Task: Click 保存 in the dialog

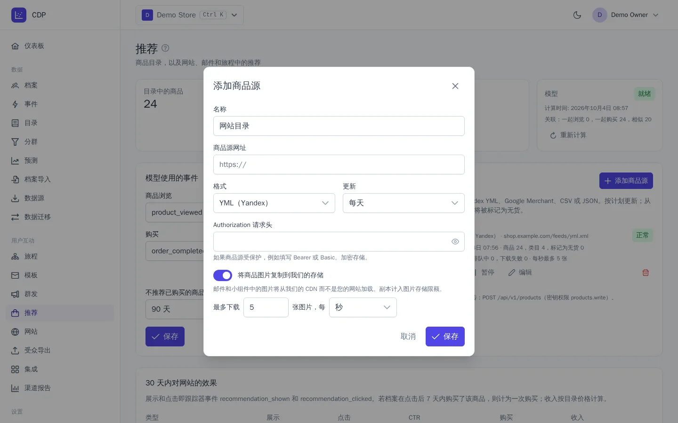Action: (x=445, y=337)
